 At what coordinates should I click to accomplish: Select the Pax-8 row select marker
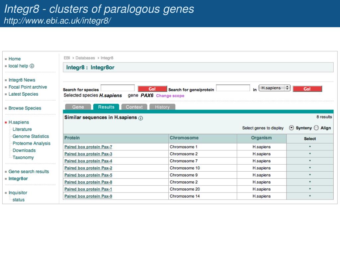(x=310, y=182)
